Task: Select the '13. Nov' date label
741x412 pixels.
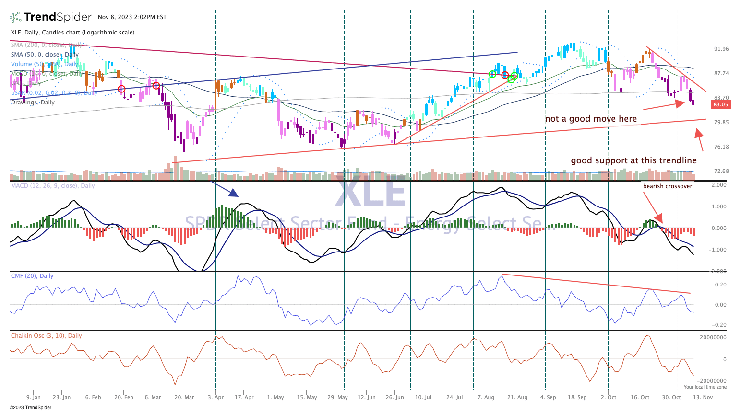Action: click(703, 397)
